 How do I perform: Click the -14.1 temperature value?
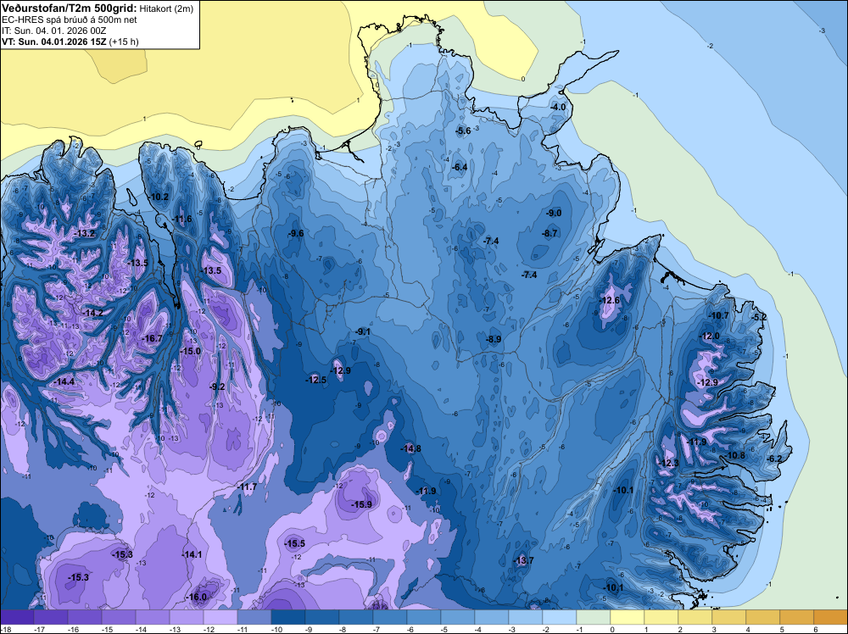coord(192,554)
